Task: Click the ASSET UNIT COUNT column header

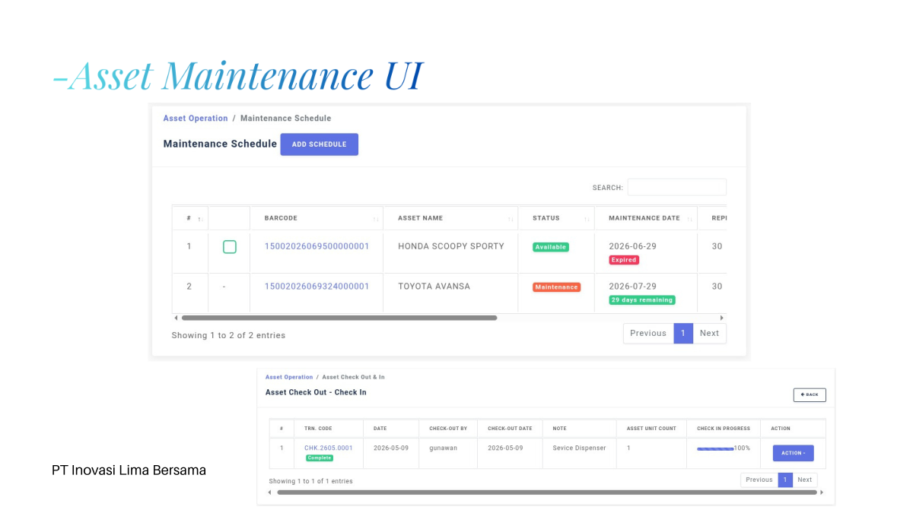Action: pos(651,429)
